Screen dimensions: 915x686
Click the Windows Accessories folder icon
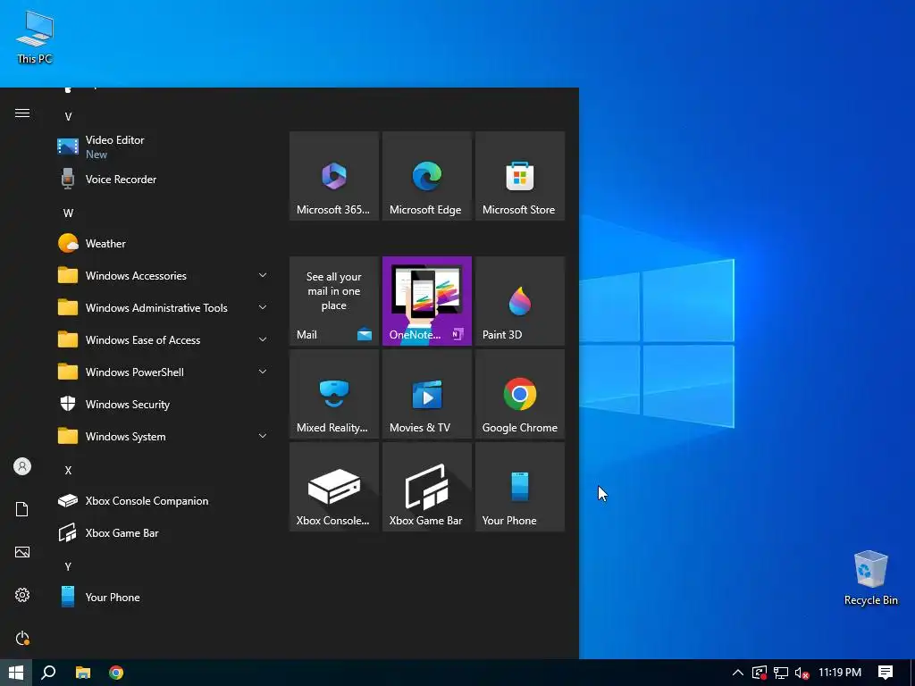tap(68, 275)
